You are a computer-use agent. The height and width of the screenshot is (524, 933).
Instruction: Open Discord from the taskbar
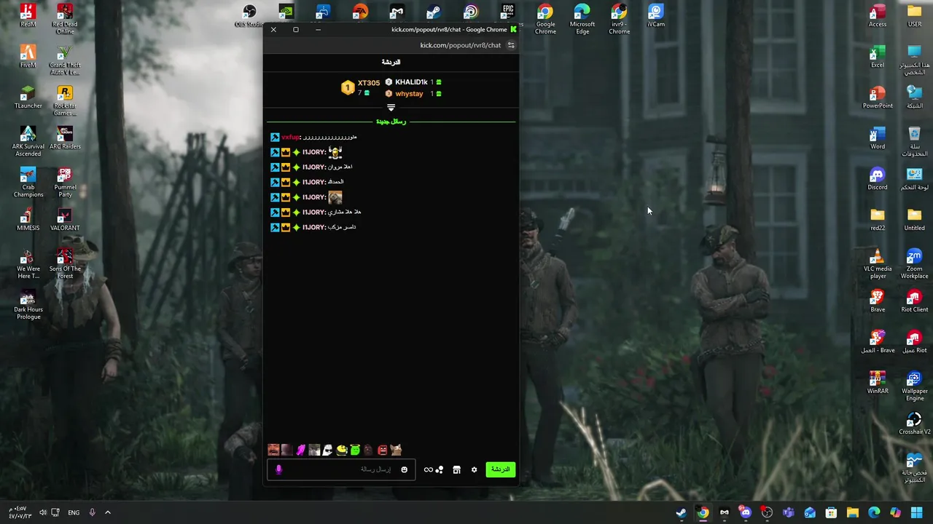tap(746, 513)
